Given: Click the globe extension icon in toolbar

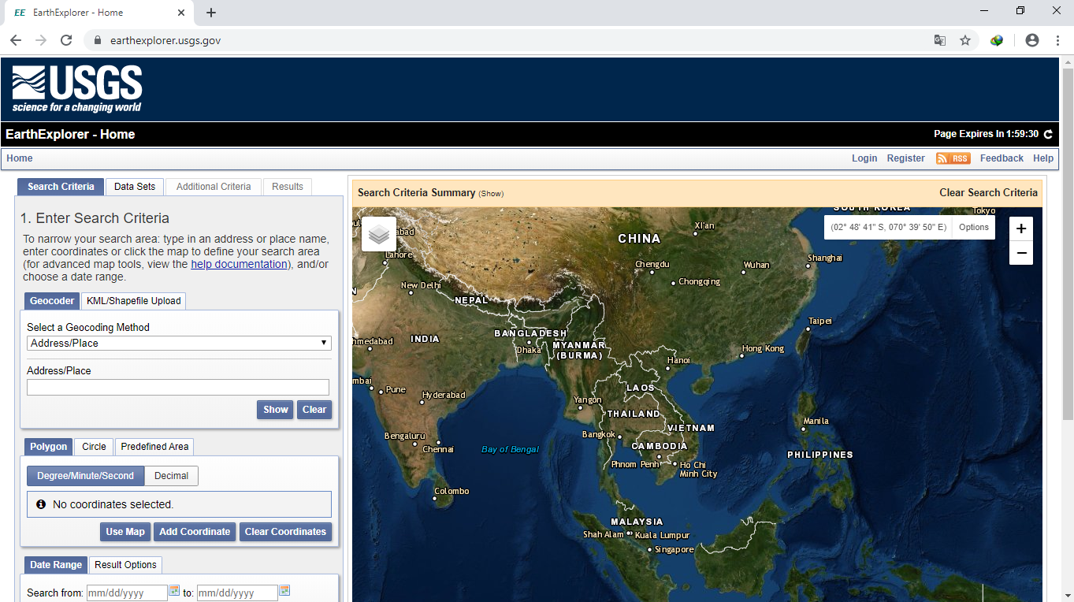Looking at the screenshot, I should [997, 40].
